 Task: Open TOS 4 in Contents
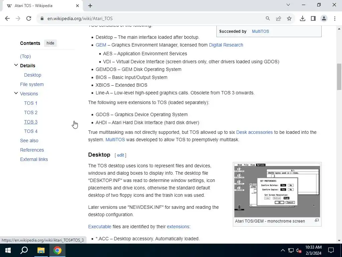click(31, 131)
